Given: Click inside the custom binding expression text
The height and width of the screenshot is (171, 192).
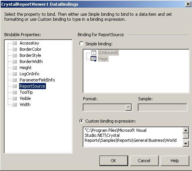Looking at the screenshot, I should (x=133, y=137).
